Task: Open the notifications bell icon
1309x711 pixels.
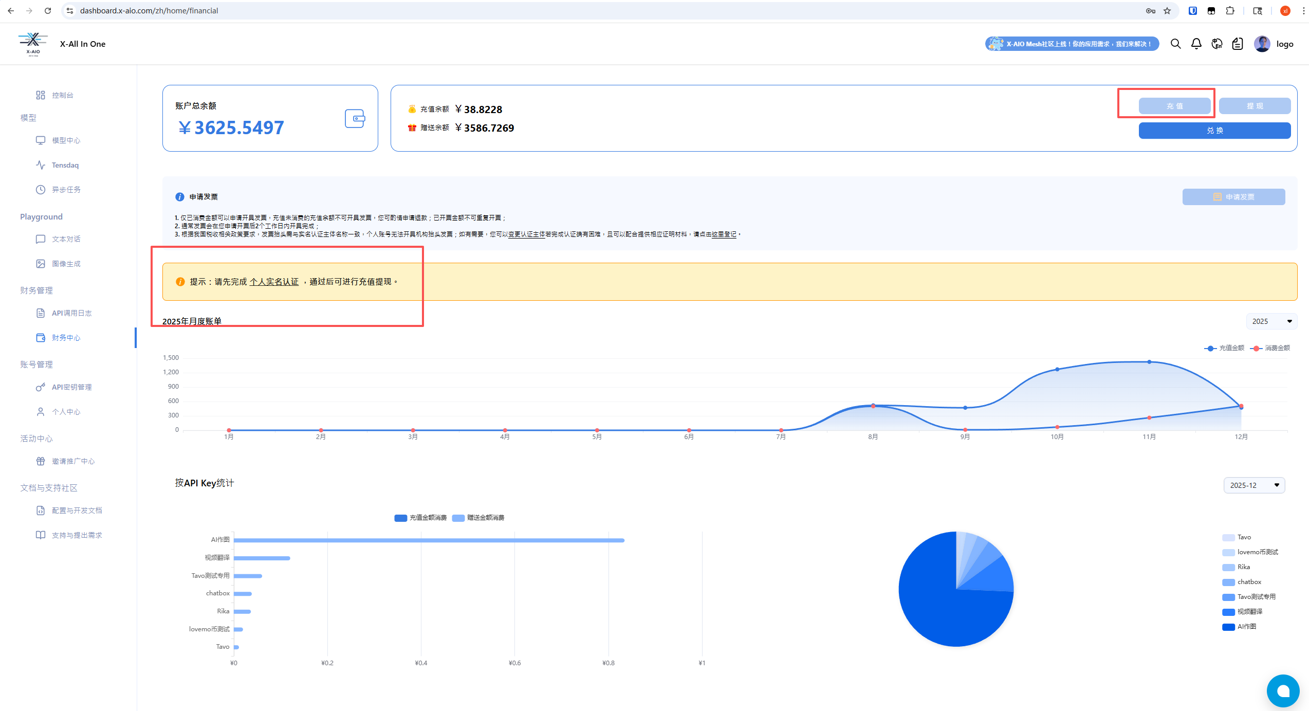Action: click(x=1196, y=44)
